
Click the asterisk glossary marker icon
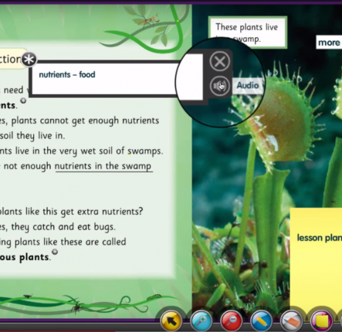pos(29,59)
